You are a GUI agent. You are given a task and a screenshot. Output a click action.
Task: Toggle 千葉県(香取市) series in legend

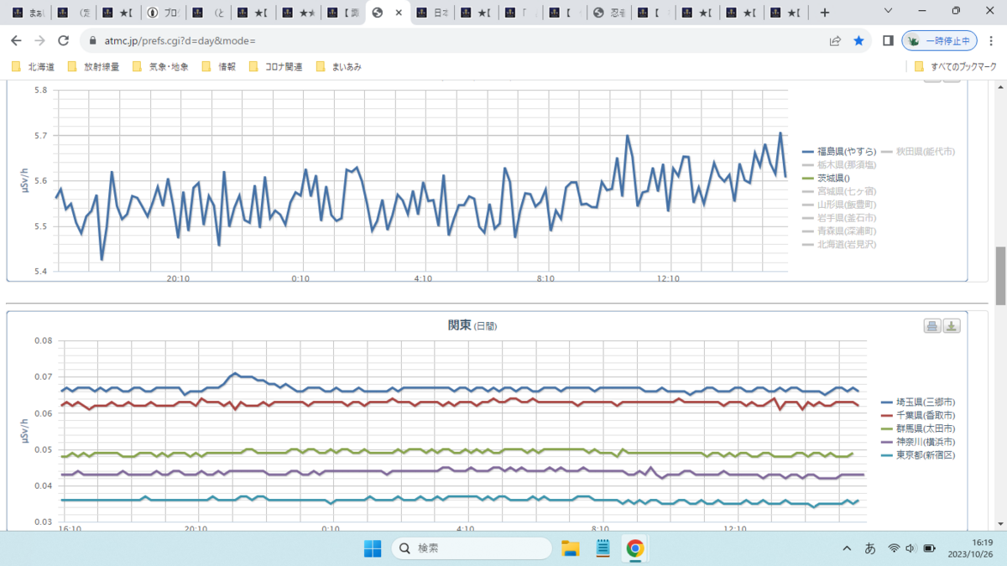pos(918,415)
